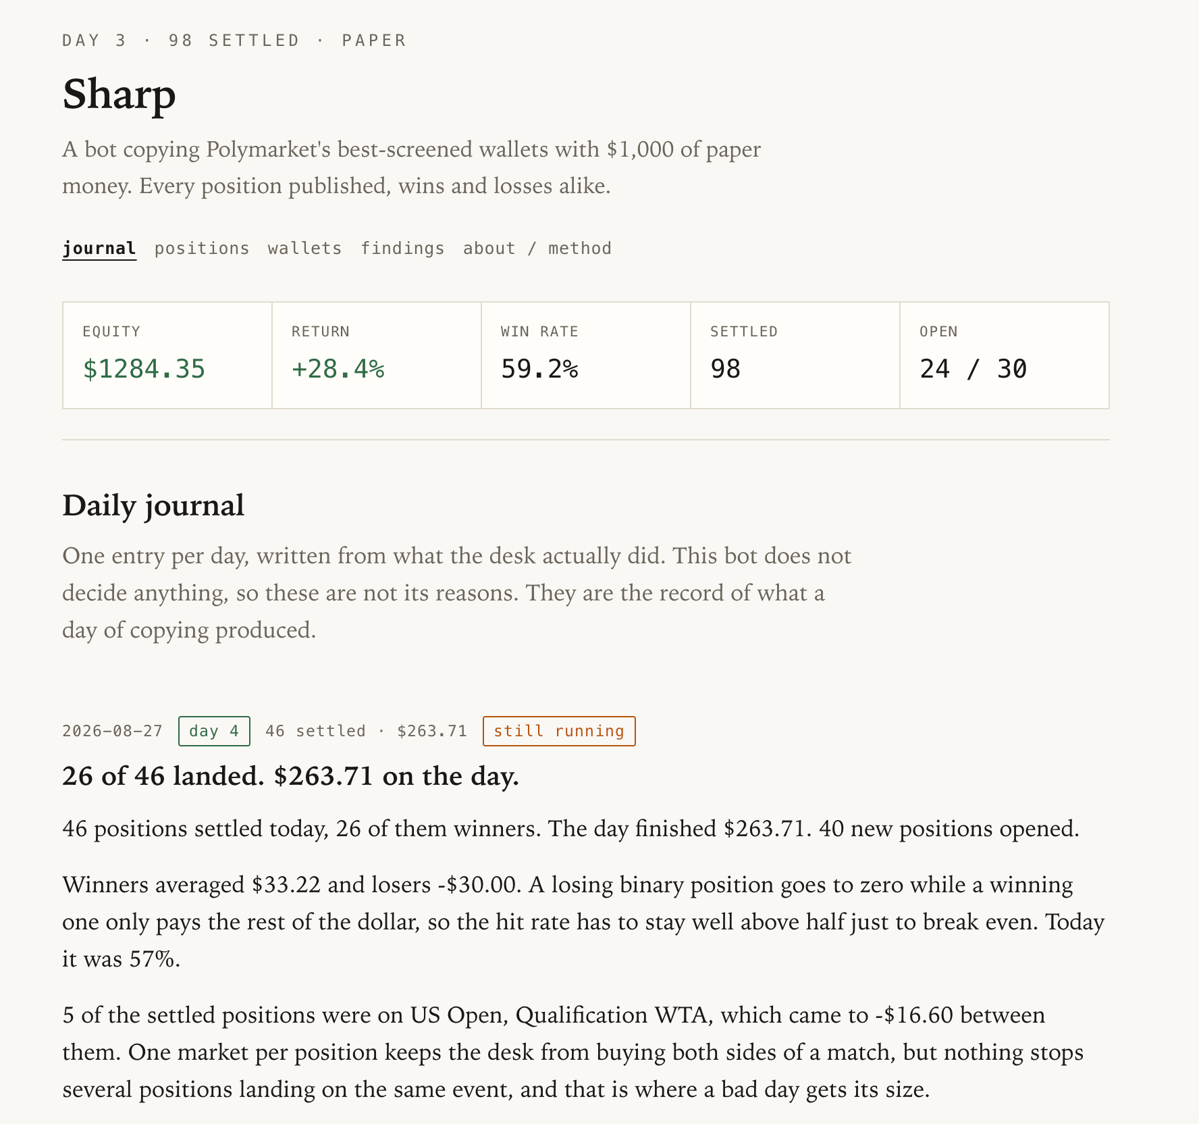Open the findings tab
This screenshot has height=1124, width=1199.
coord(402,248)
